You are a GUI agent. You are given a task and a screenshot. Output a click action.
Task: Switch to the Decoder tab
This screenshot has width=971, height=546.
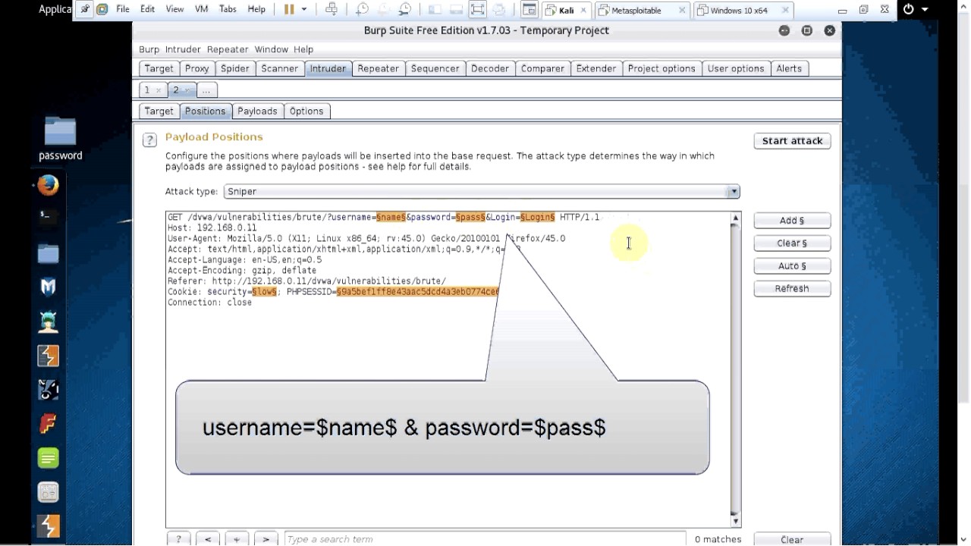[489, 68]
